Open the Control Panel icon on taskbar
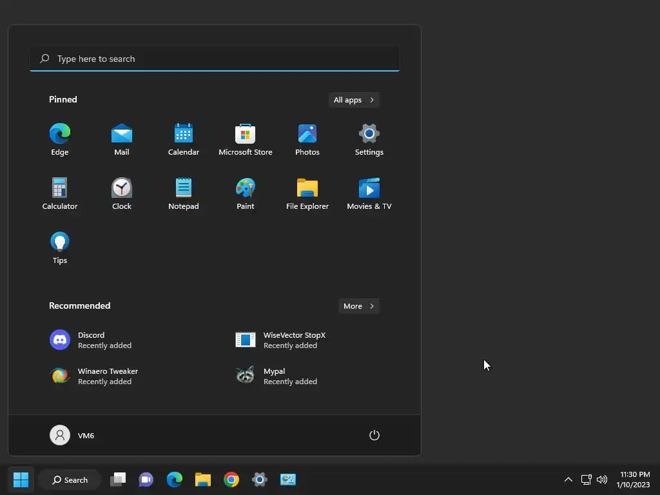The width and height of the screenshot is (660, 495). (288, 480)
